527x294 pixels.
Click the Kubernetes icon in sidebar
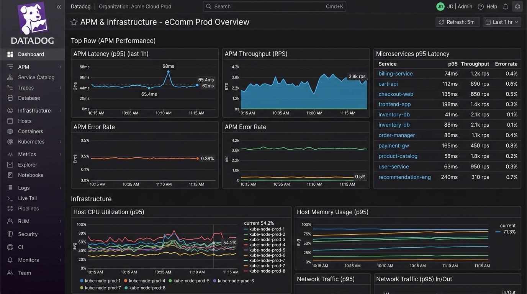point(10,142)
